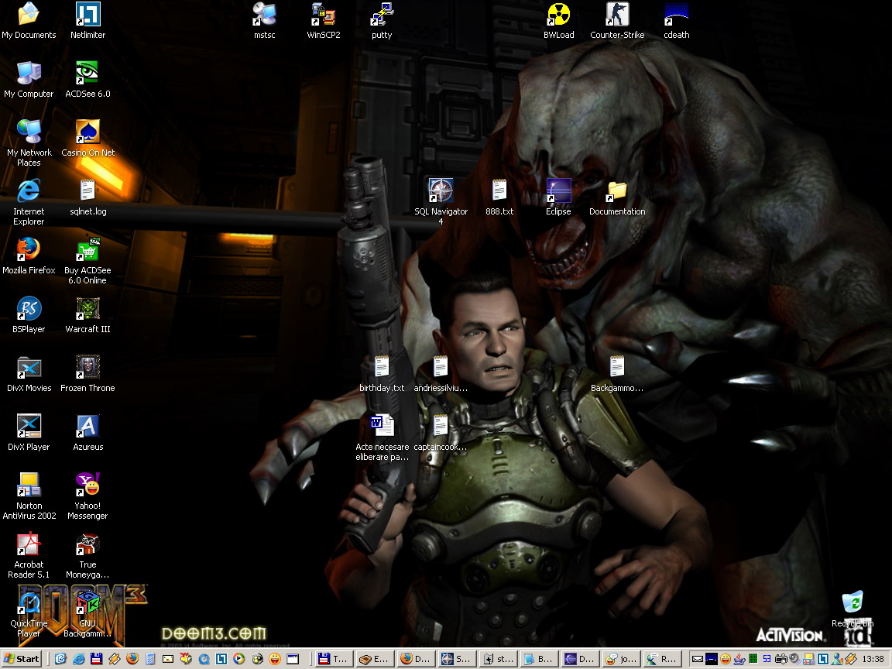This screenshot has height=669, width=892.
Task: Switch to the 'B...' taskbar window
Action: tap(539, 659)
